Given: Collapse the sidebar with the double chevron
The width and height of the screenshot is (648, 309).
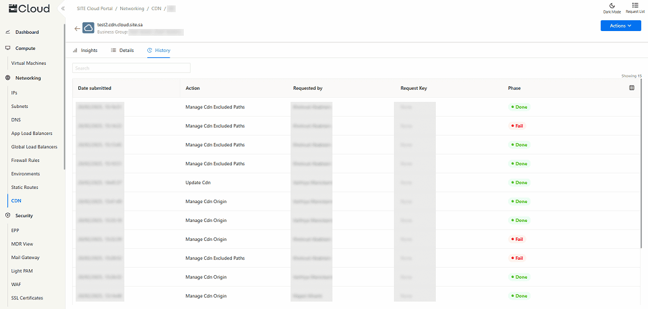Looking at the screenshot, I should (x=63, y=8).
